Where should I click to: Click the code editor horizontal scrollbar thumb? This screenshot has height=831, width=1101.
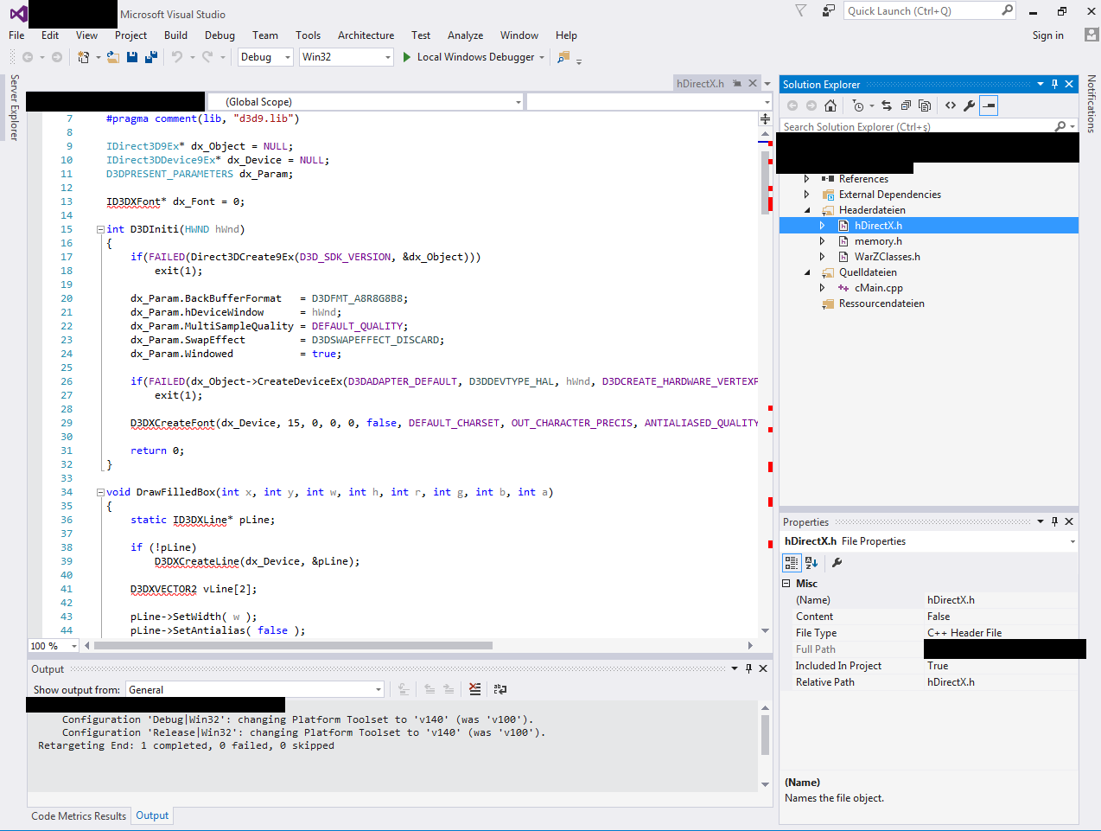pos(293,645)
